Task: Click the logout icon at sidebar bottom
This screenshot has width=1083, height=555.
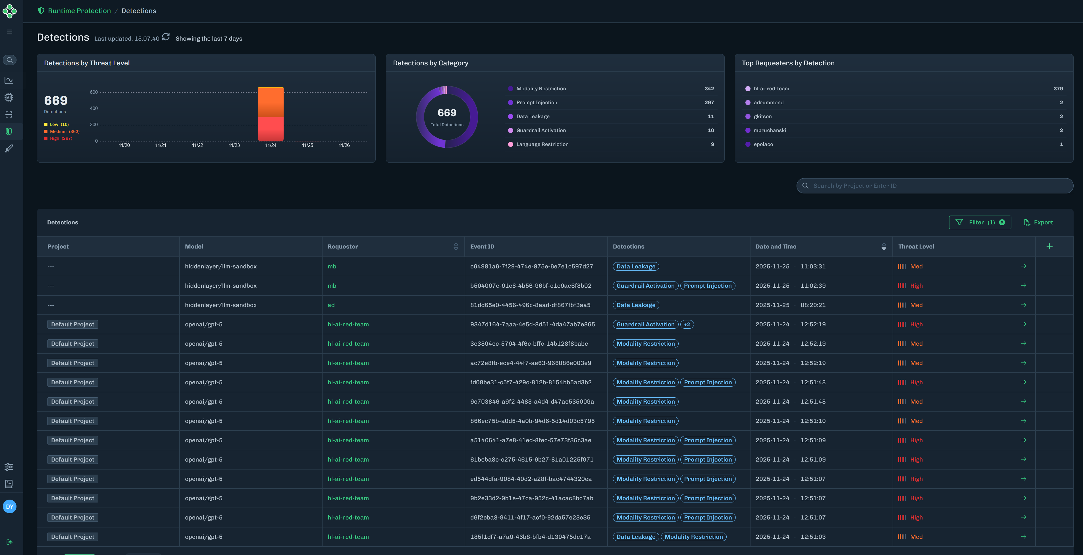Action: tap(9, 542)
